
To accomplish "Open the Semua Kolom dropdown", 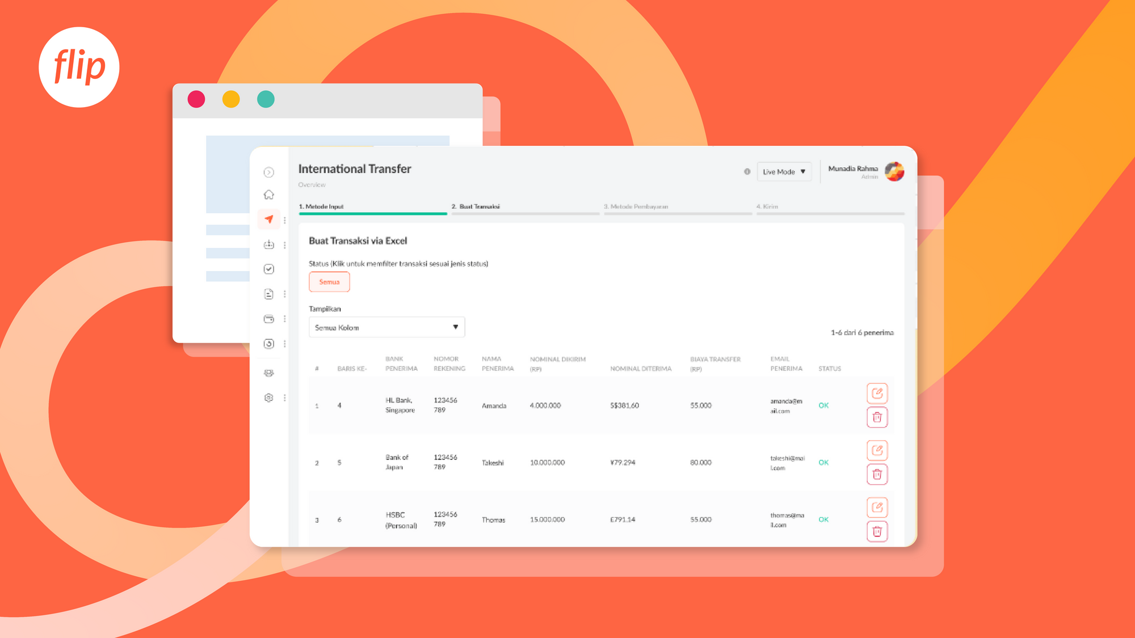I will click(x=386, y=327).
